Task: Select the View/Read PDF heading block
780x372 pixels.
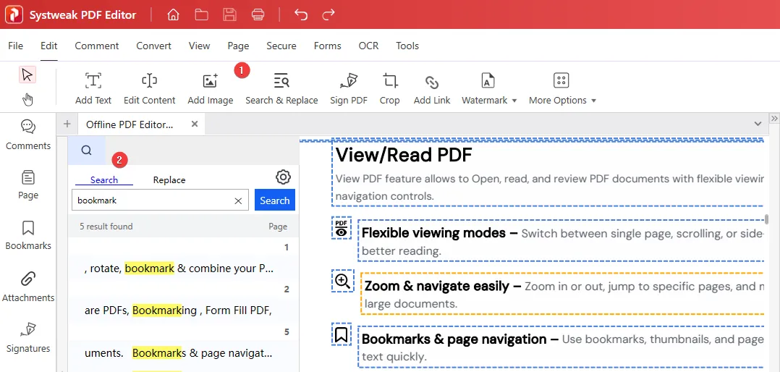Action: coord(548,174)
